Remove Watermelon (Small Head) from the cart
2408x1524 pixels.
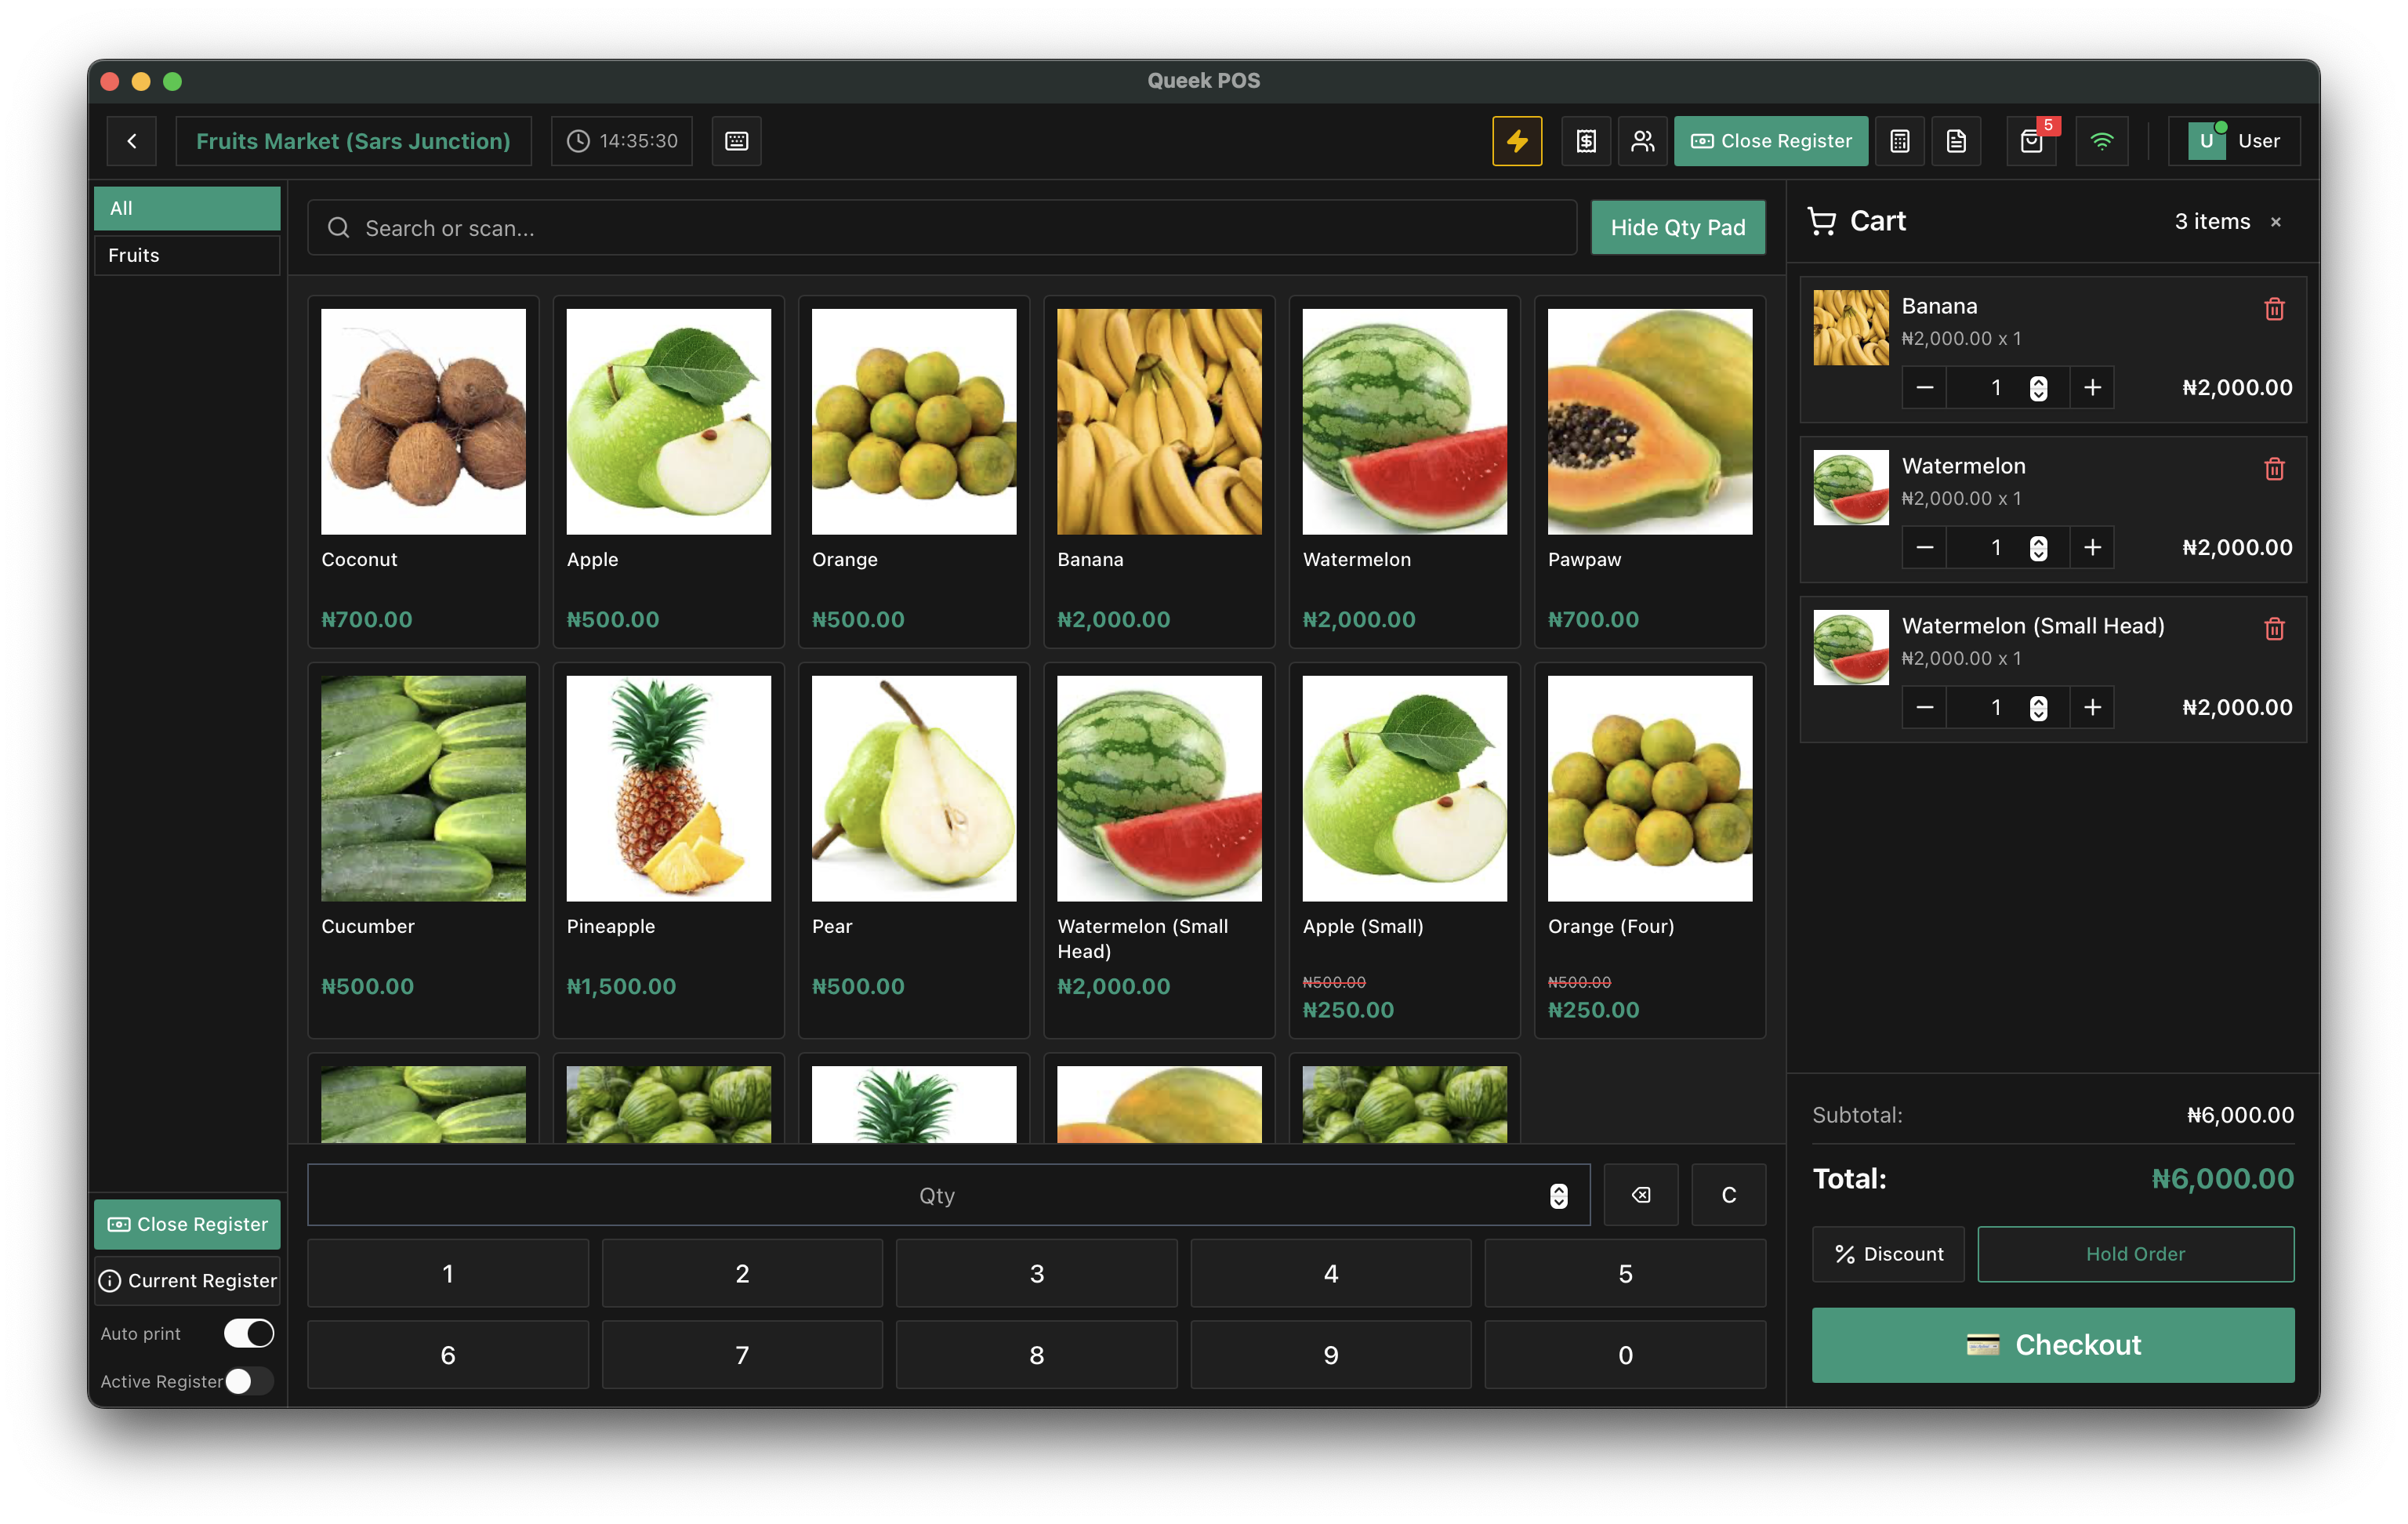[x=2274, y=629]
